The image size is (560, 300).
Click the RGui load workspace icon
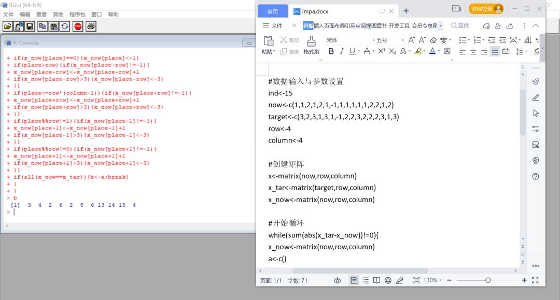click(x=19, y=26)
